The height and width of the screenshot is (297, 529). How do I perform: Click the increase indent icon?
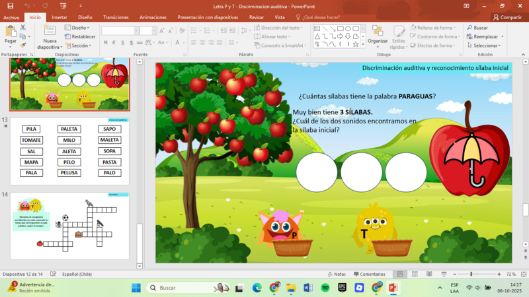[233, 30]
